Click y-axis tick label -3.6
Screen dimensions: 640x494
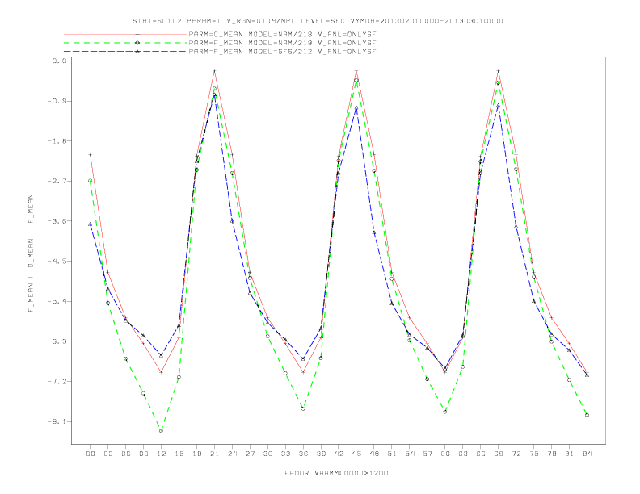click(57, 221)
